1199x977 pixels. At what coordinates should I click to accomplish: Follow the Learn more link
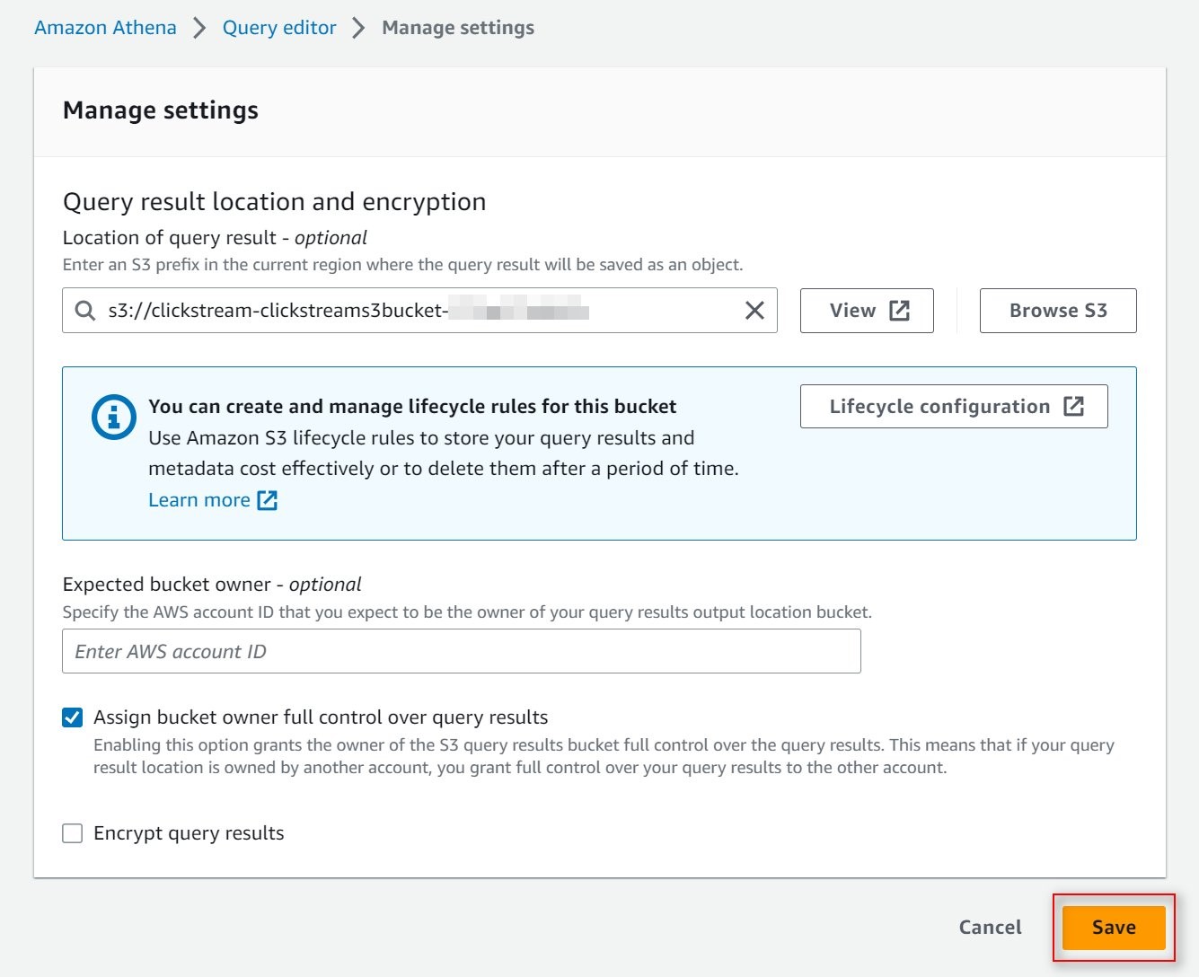coord(199,500)
